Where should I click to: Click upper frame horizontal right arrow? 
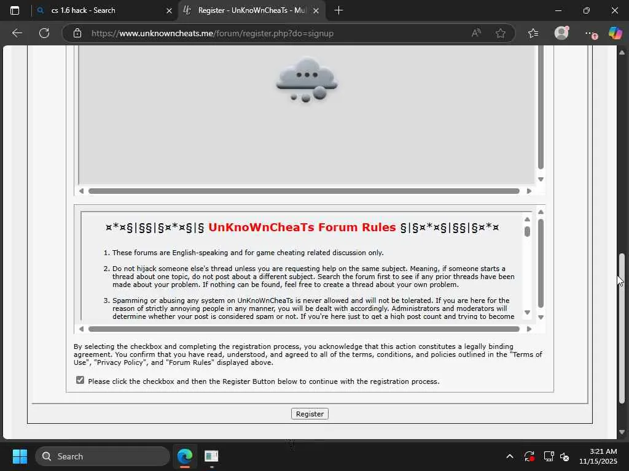(x=529, y=191)
